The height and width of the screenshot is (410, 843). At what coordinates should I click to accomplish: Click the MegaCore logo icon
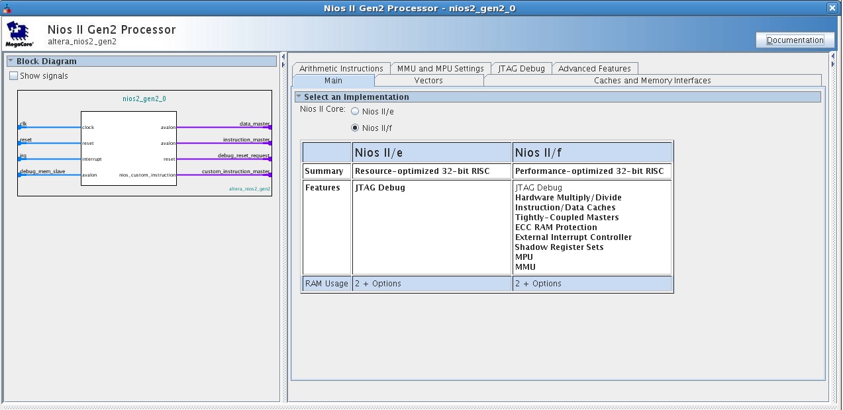[x=20, y=34]
